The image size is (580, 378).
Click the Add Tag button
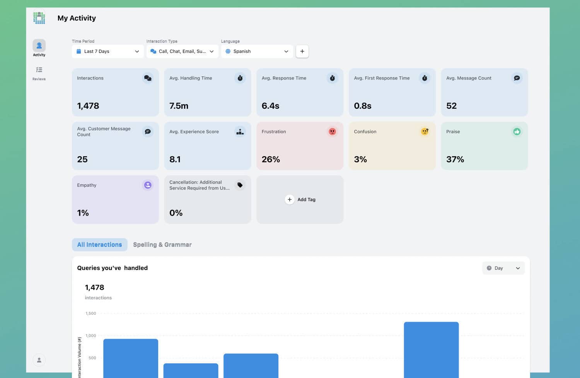(300, 199)
